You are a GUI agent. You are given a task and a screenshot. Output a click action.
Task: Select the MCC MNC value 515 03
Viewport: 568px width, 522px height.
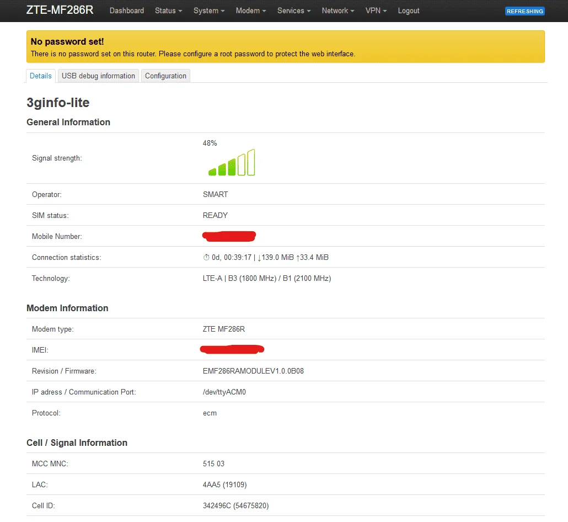tap(214, 464)
